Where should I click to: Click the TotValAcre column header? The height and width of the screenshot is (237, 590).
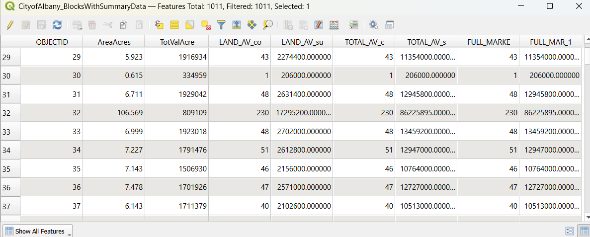coord(176,42)
